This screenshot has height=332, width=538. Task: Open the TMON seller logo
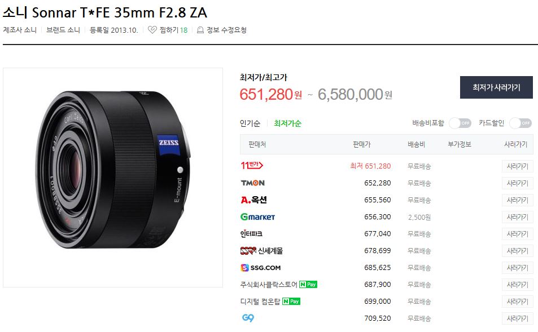252,183
